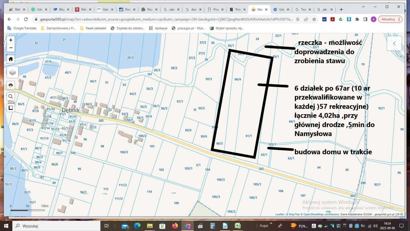Open the tab search chevron next to the tabs
Image resolution: width=410 pixels, height=231 pixels.
tap(363, 6)
